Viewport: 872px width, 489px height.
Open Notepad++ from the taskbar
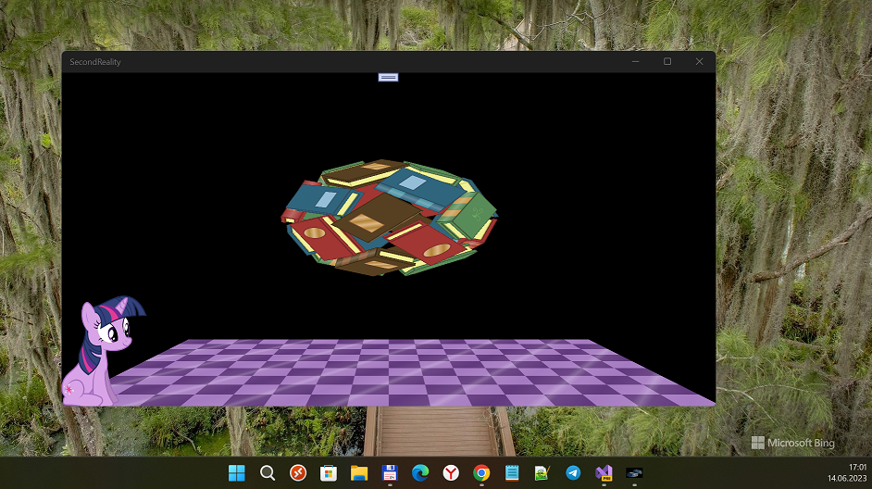pyautogui.click(x=542, y=473)
